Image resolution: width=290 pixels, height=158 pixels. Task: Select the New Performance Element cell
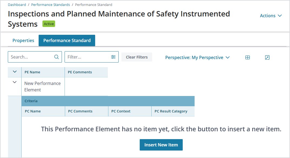pos(43,87)
